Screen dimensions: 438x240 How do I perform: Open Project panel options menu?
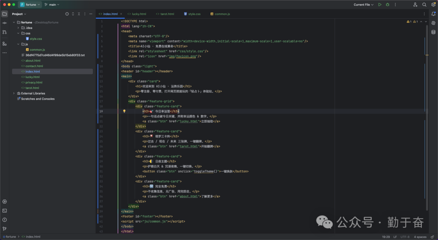tap(85, 14)
